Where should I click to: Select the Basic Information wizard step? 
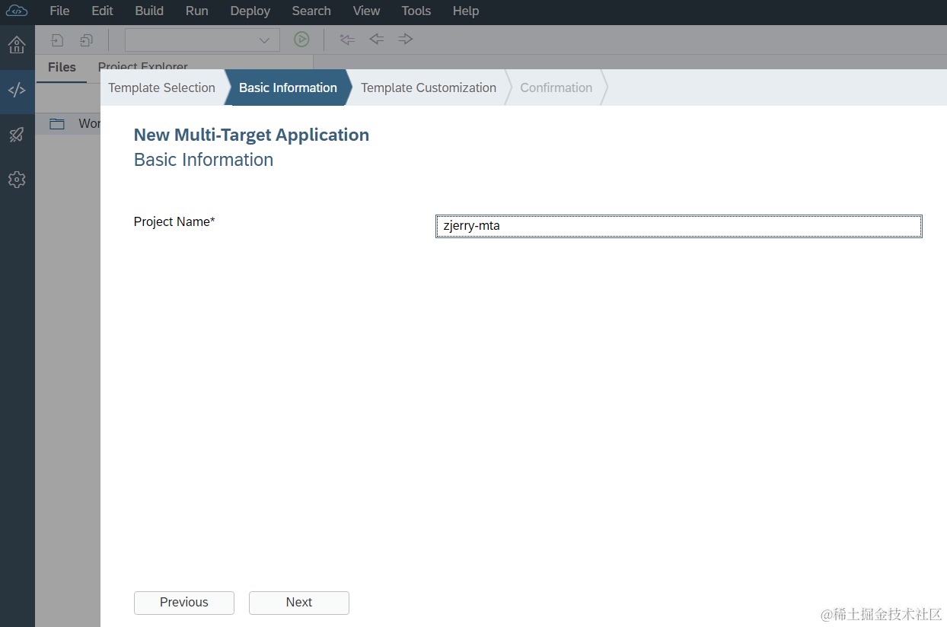288,88
